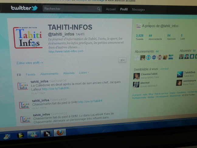The width and height of the screenshot is (197, 148).
Task: Open link http://ow.ly/1akdHK
Action: pyautogui.click(x=56, y=89)
